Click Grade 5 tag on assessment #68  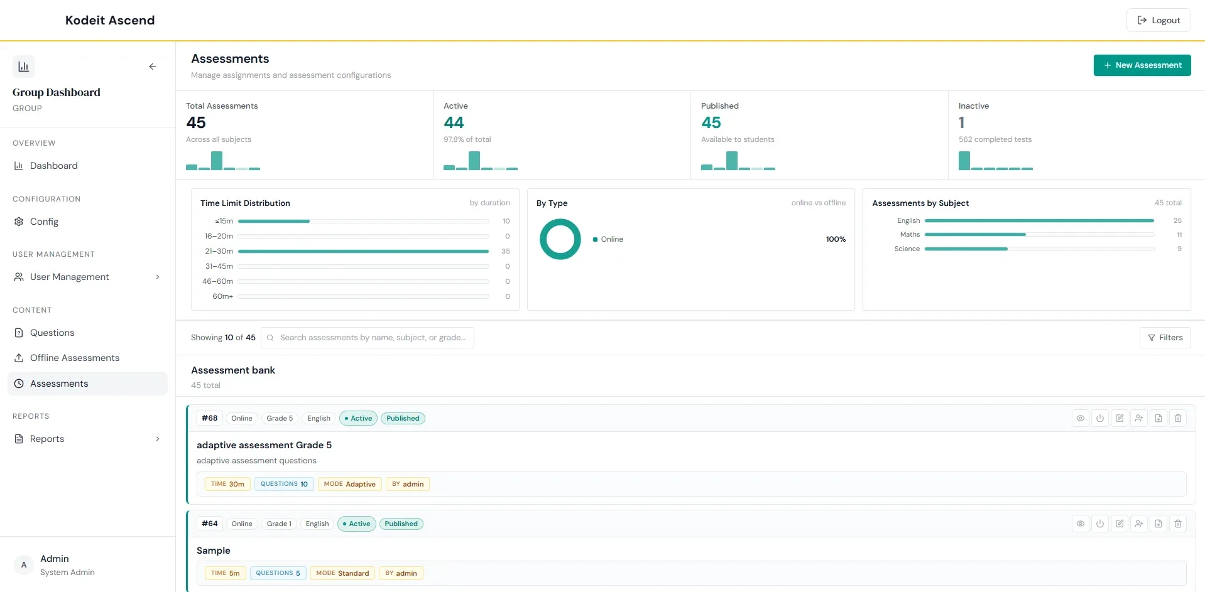pyautogui.click(x=280, y=418)
